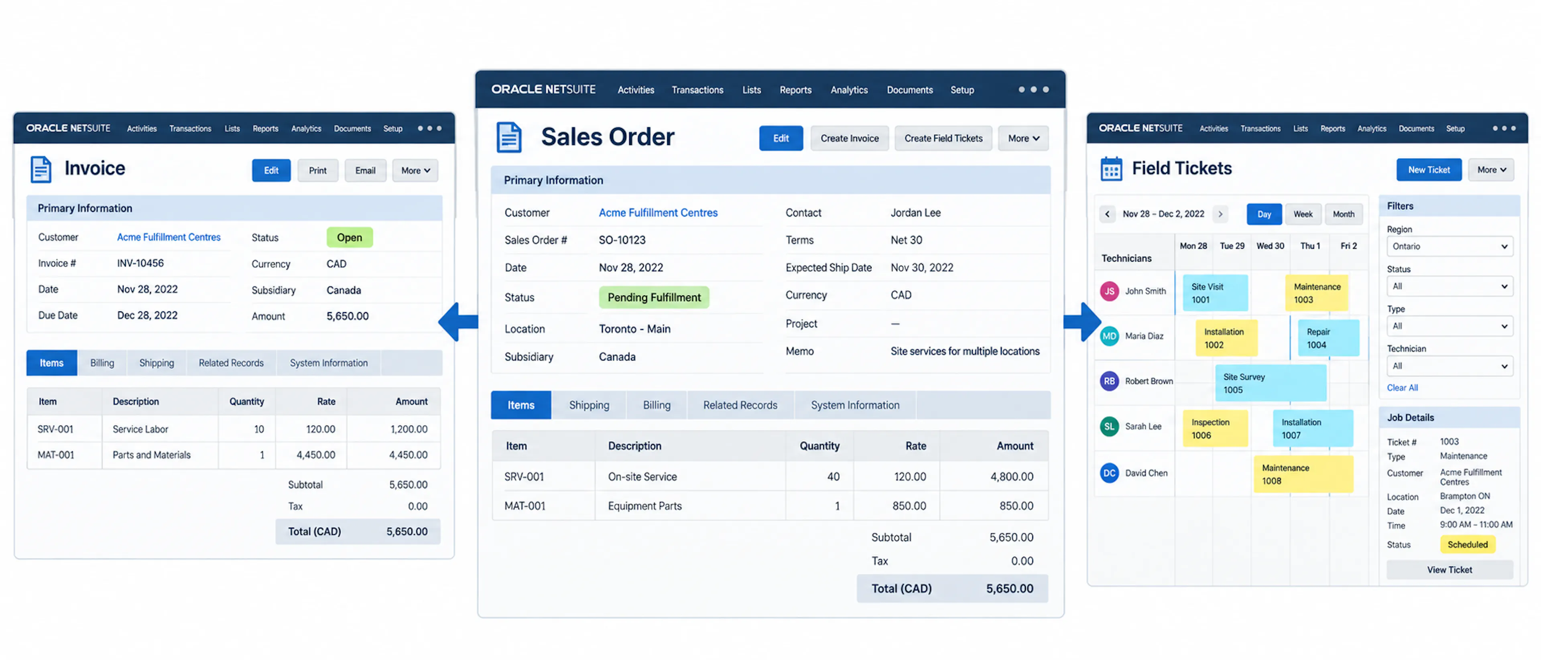Click New Ticket button
This screenshot has width=1541, height=660.
coord(1429,170)
